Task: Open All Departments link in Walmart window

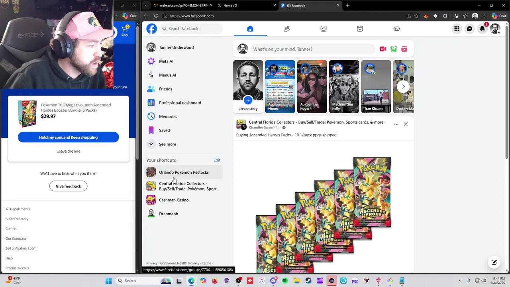Action: click(x=18, y=209)
